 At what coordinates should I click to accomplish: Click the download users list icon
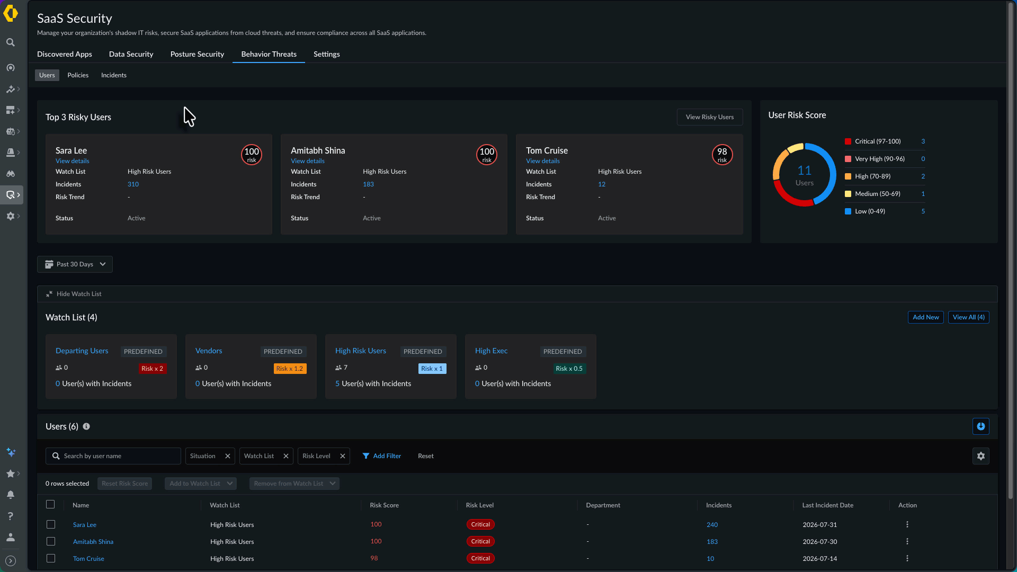981,426
